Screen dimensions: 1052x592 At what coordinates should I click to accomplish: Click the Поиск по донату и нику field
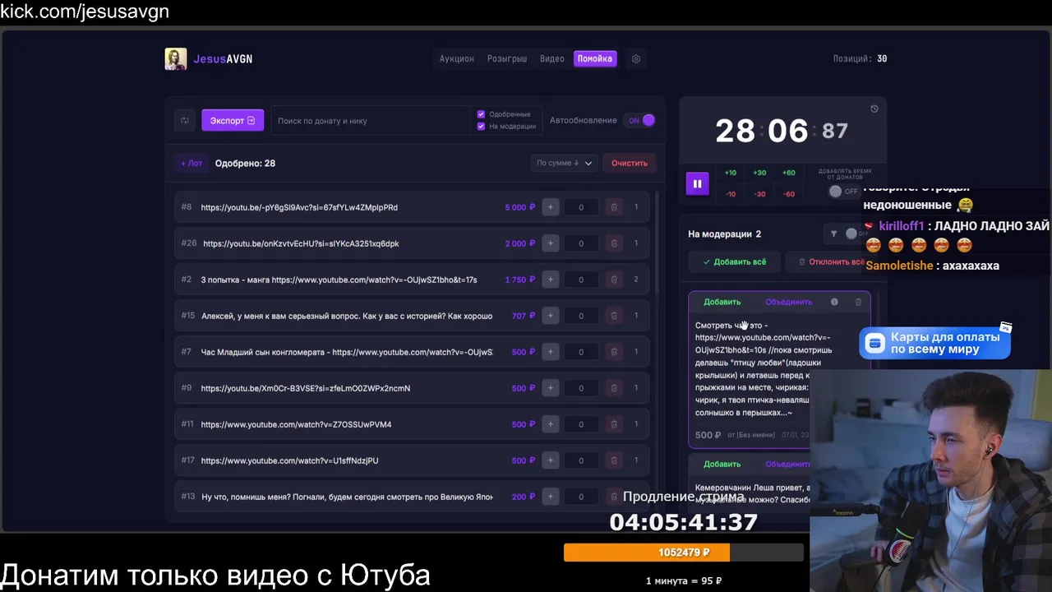point(370,120)
